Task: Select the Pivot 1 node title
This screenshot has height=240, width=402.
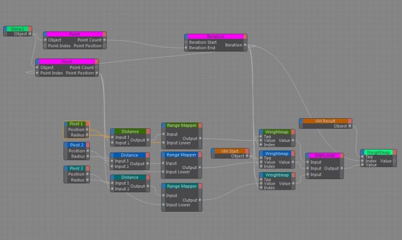Action: tap(77, 124)
